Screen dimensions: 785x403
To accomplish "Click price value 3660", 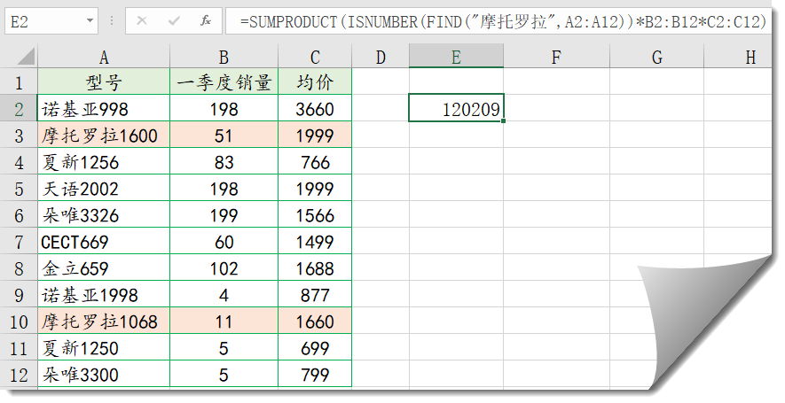I will click(315, 108).
